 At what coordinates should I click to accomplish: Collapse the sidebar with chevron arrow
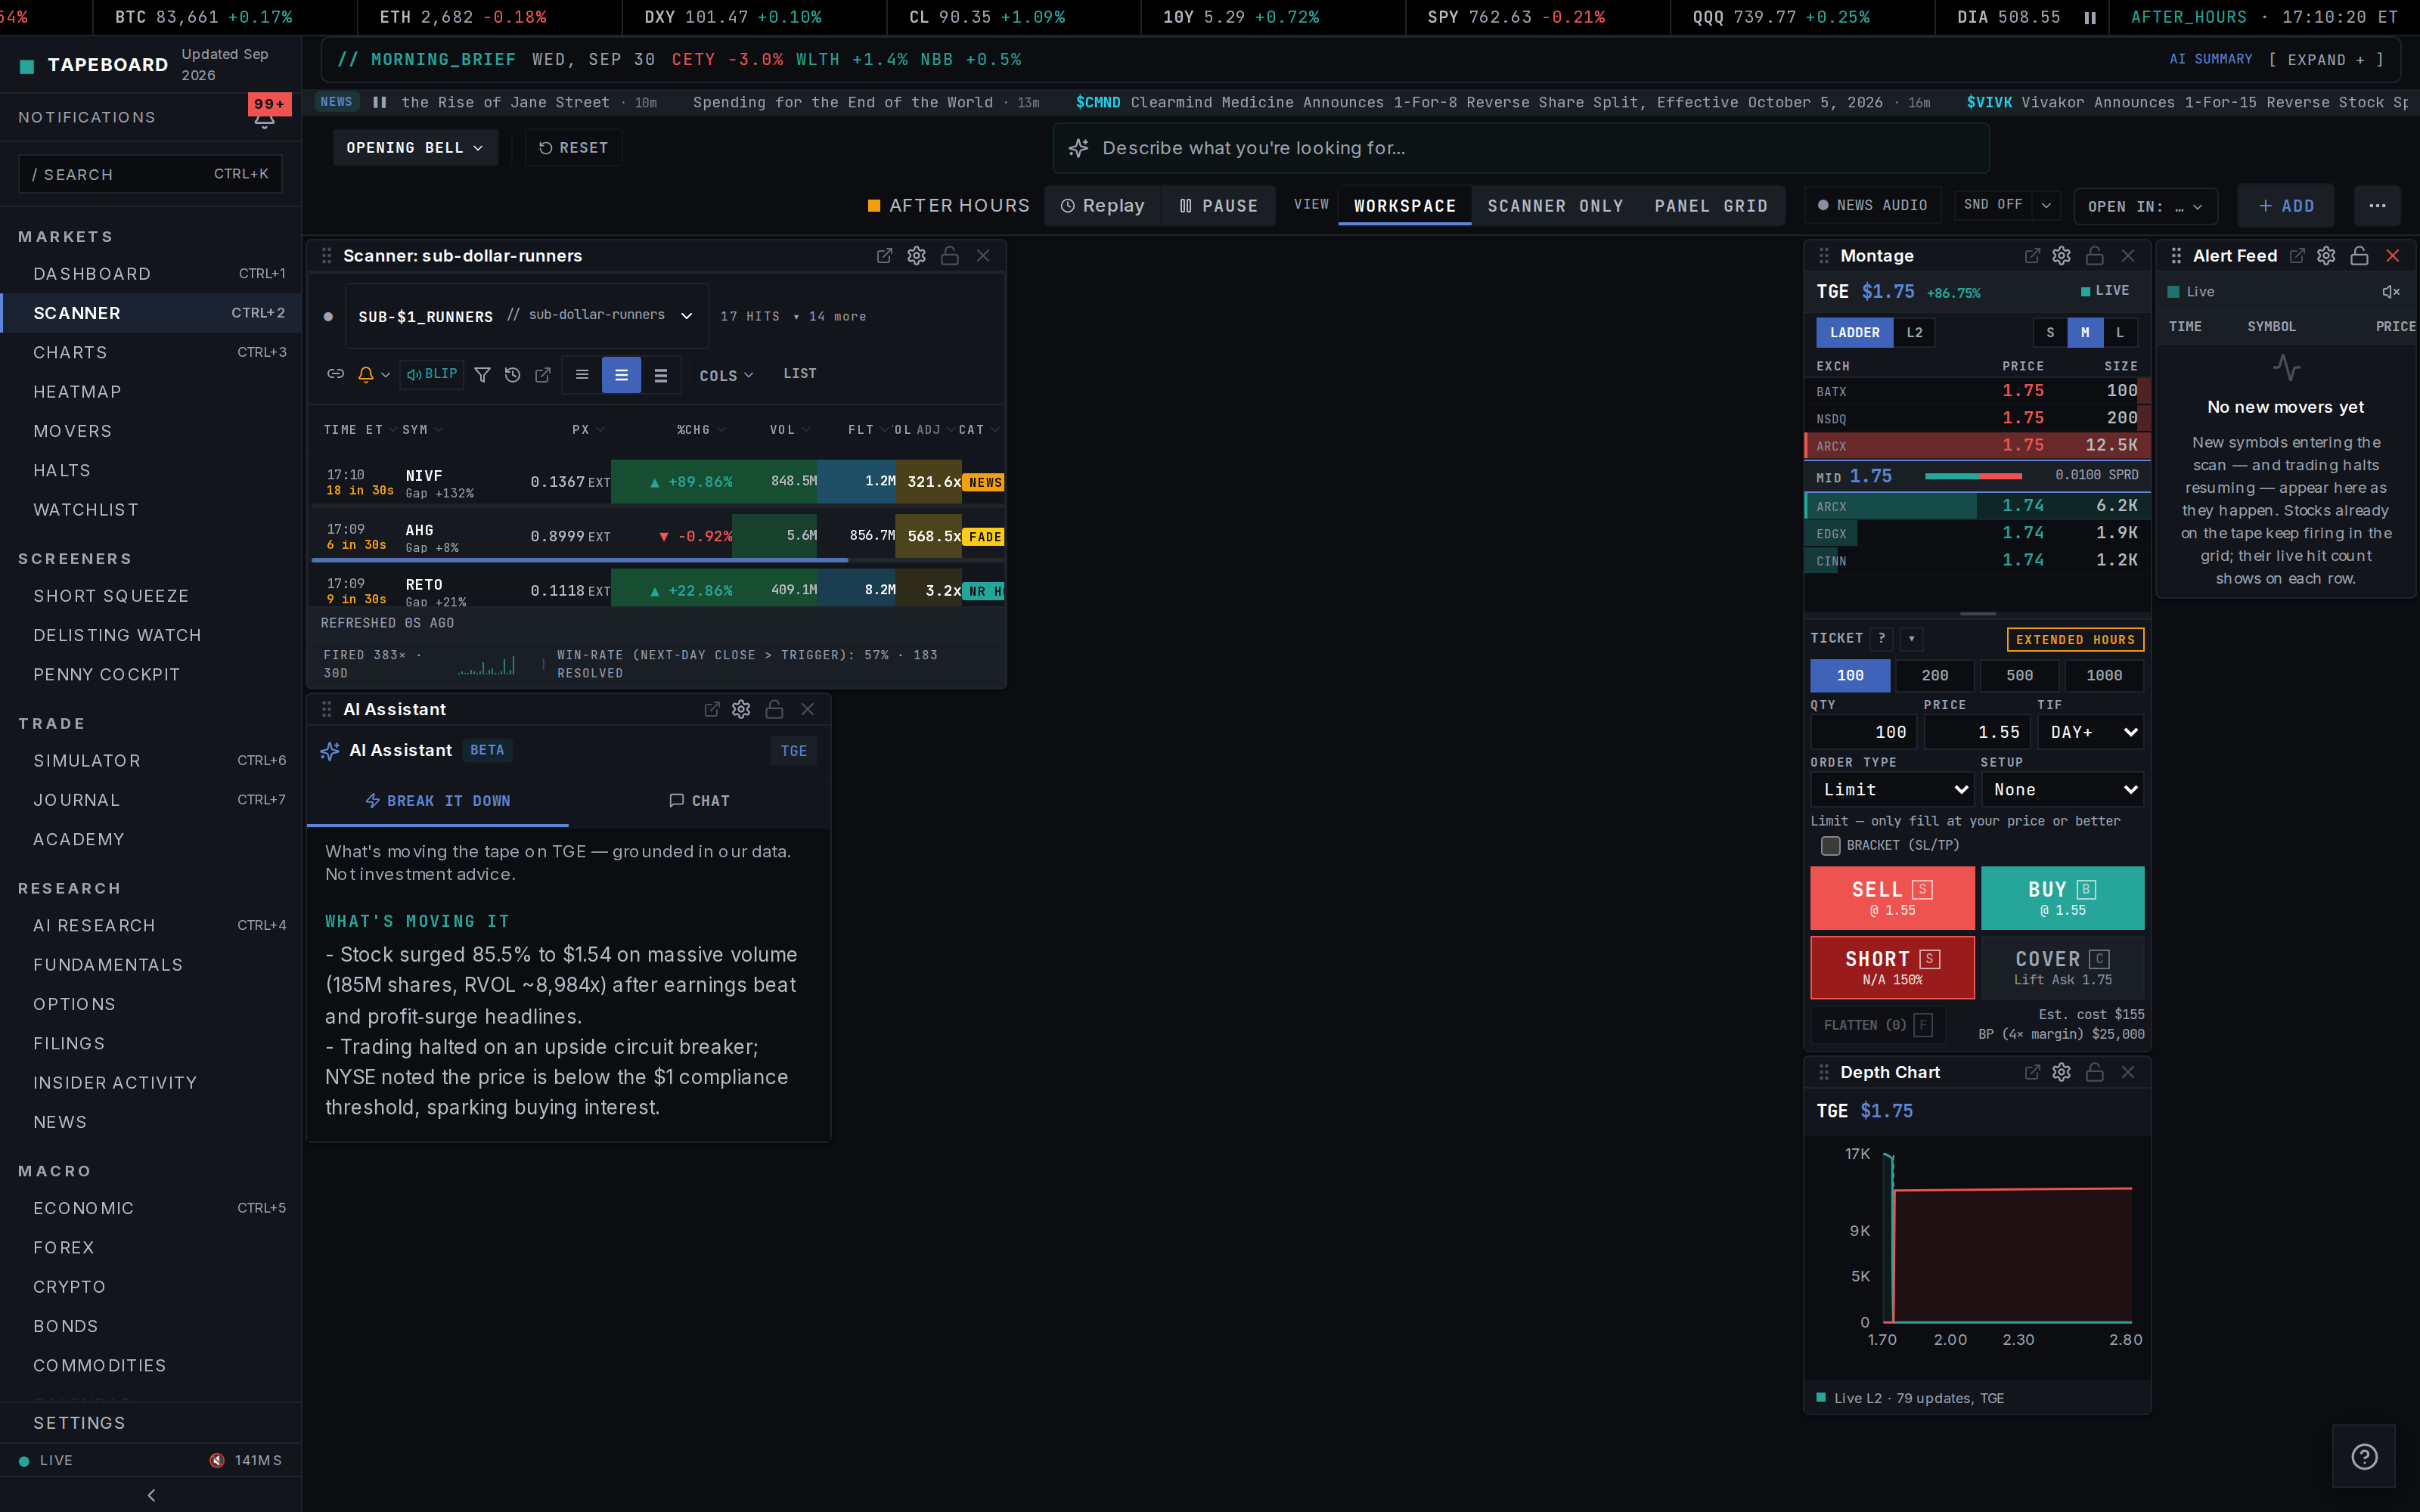(151, 1495)
